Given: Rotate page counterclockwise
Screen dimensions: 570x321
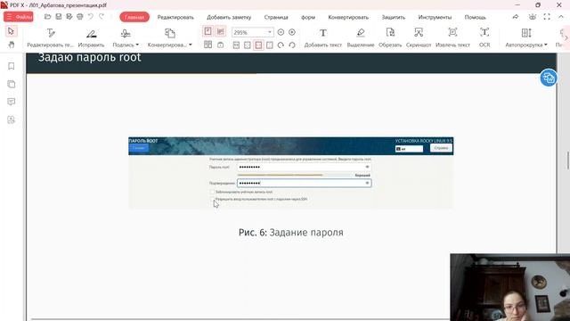Looking at the screenshot, I should pos(292,45).
